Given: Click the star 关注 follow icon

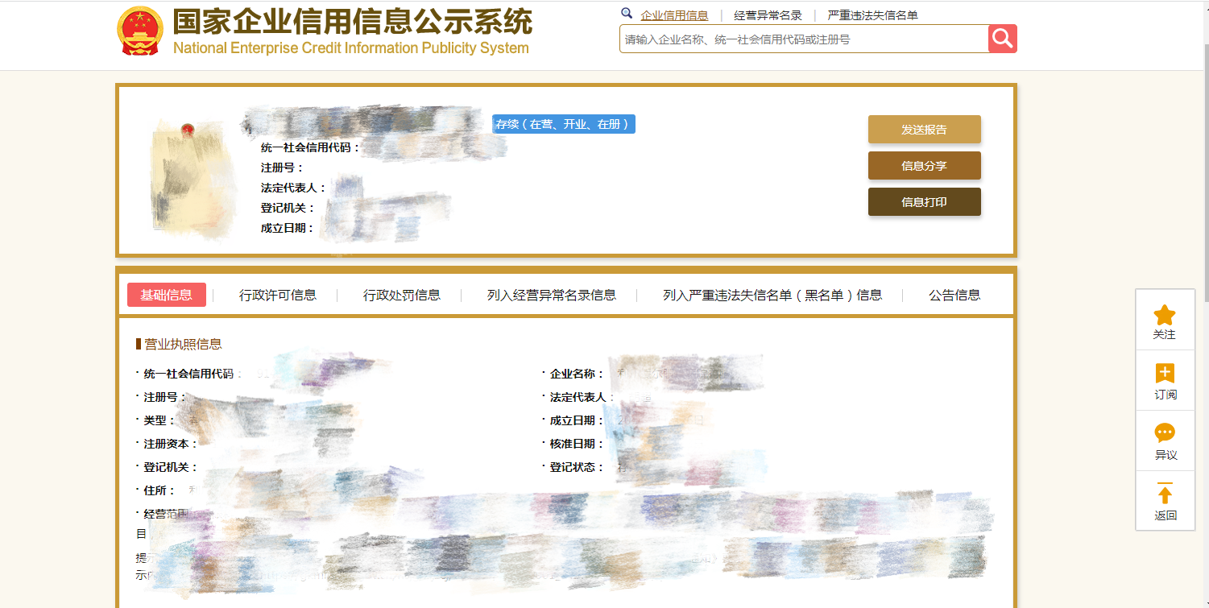Looking at the screenshot, I should (x=1165, y=315).
